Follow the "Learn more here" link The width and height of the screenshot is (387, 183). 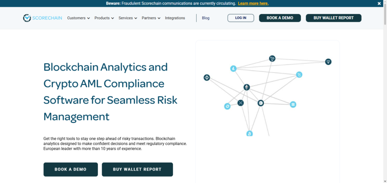point(253,3)
